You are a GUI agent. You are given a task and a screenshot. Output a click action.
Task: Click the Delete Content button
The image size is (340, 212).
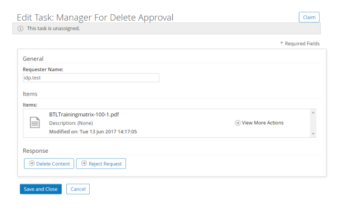pyautogui.click(x=49, y=164)
